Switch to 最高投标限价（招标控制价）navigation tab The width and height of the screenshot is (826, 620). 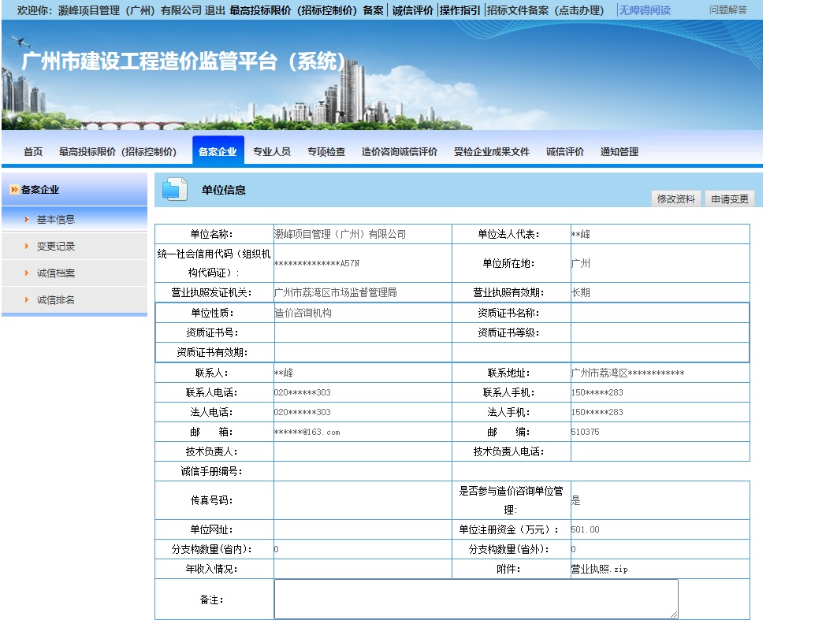coord(117,152)
